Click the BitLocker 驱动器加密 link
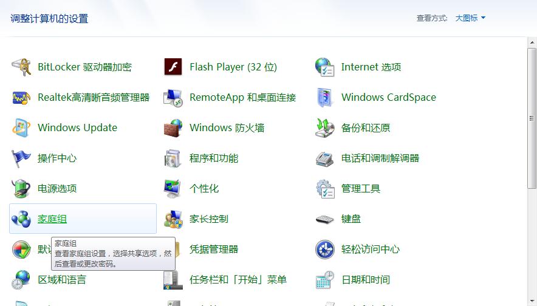 (x=84, y=67)
